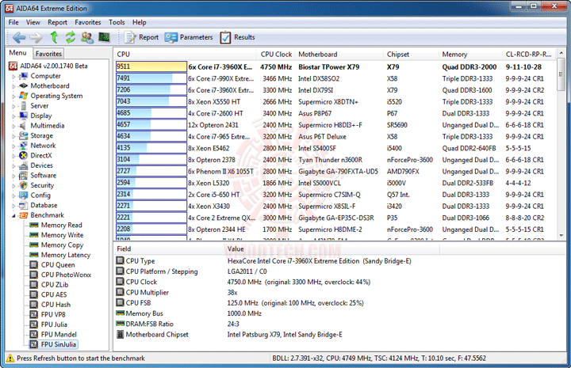This screenshot has width=571, height=368.
Task: Expand the Operating System node arrow
Action: (x=13, y=97)
